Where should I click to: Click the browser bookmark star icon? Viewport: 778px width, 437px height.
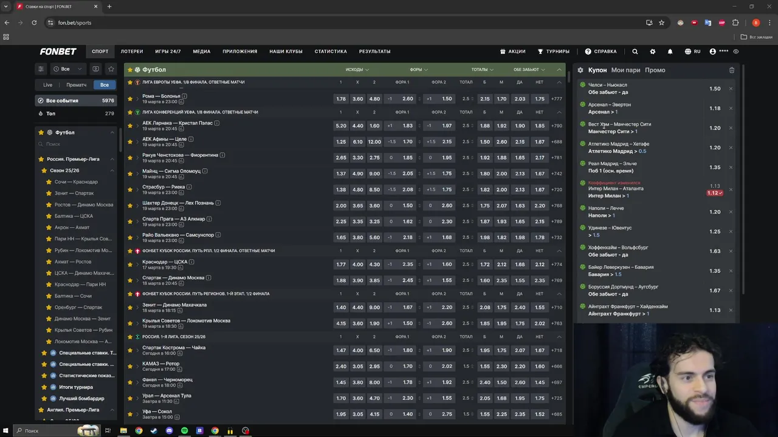[x=661, y=22]
